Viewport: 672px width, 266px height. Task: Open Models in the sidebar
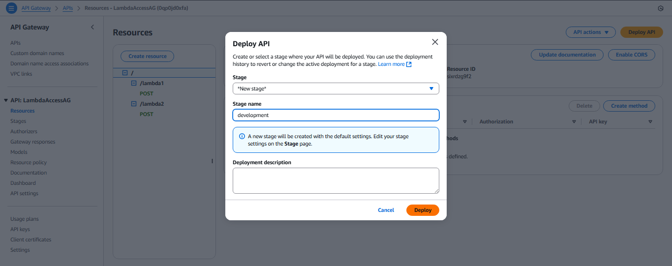19,152
